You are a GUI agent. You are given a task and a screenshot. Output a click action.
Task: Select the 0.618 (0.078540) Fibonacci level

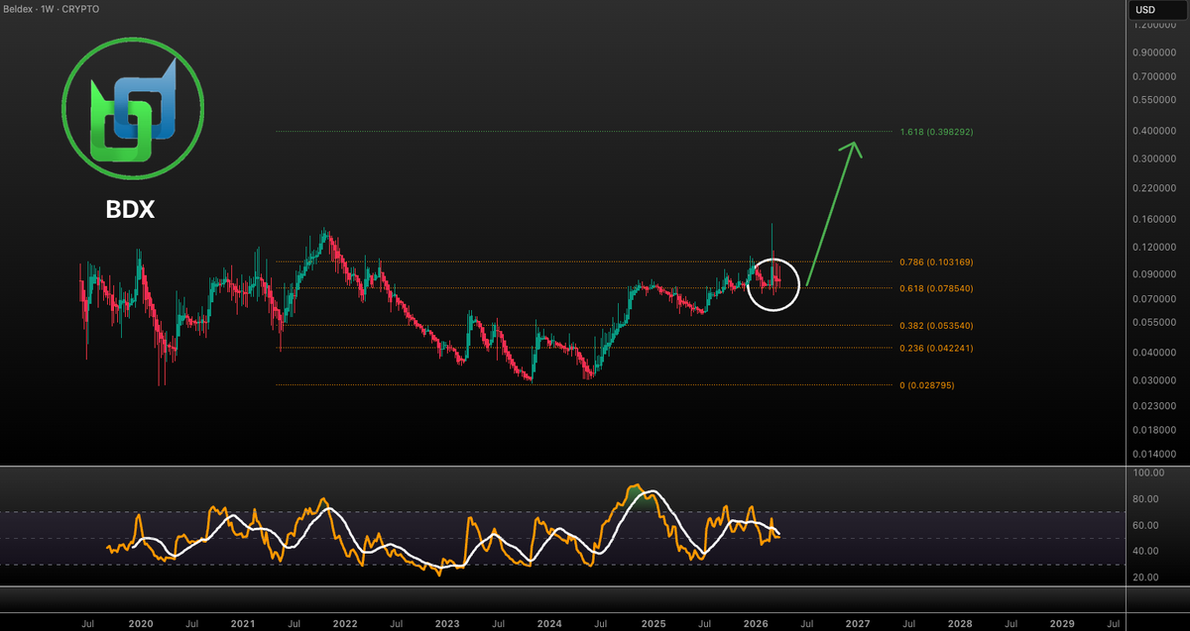[x=936, y=288]
